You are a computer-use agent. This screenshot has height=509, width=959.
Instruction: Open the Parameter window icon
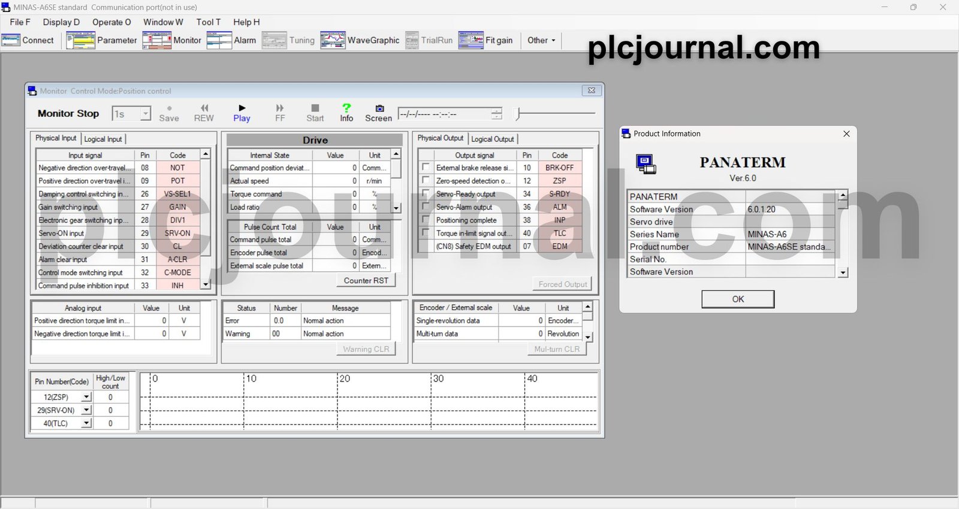tap(80, 40)
